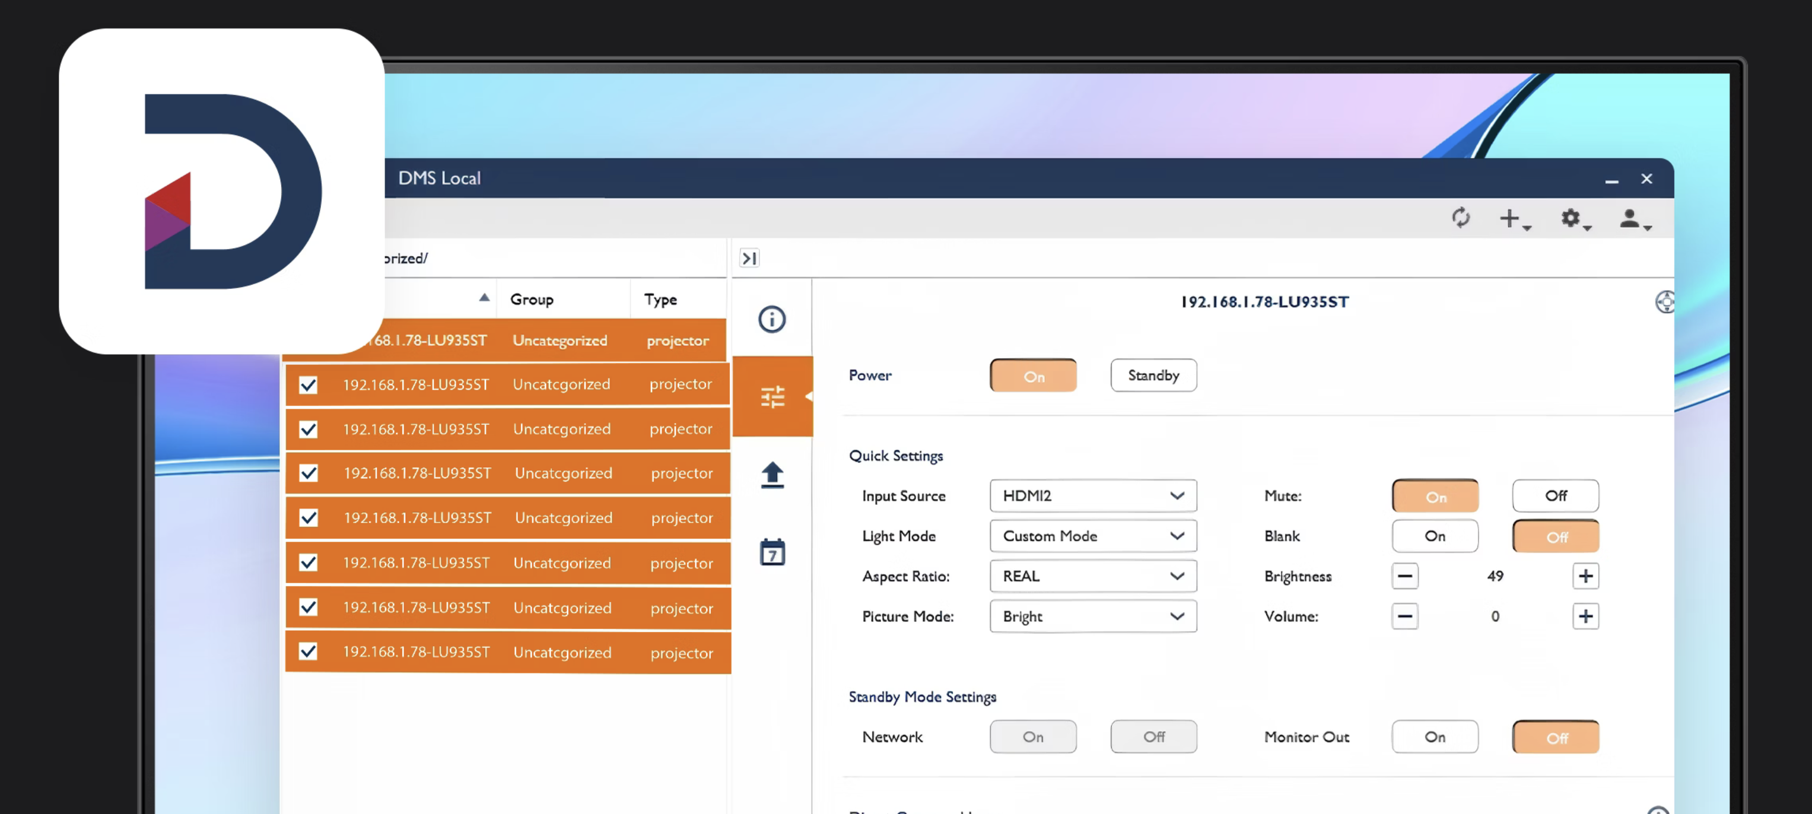Click the refresh devices icon
This screenshot has height=814, width=1812.
pyautogui.click(x=1460, y=217)
